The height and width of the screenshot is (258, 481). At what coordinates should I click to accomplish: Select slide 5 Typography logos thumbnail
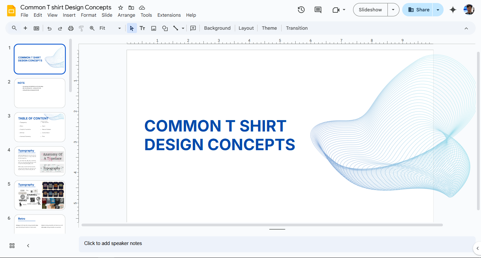40,195
